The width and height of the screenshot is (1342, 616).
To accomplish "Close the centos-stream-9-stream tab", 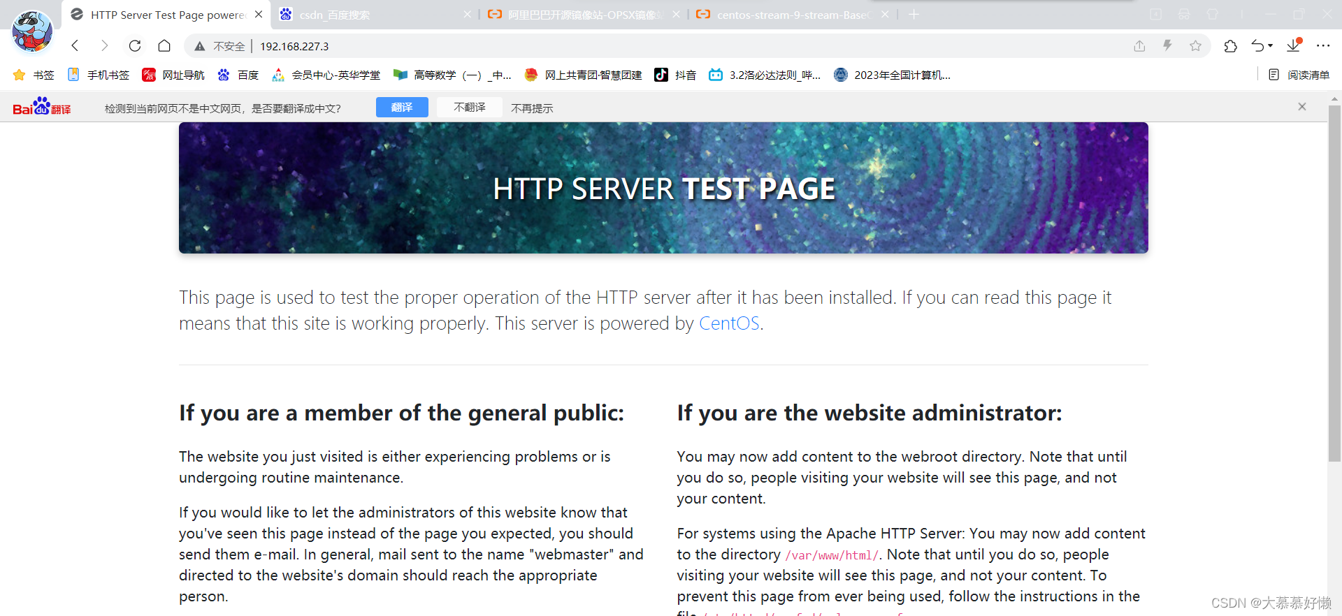I will click(885, 15).
